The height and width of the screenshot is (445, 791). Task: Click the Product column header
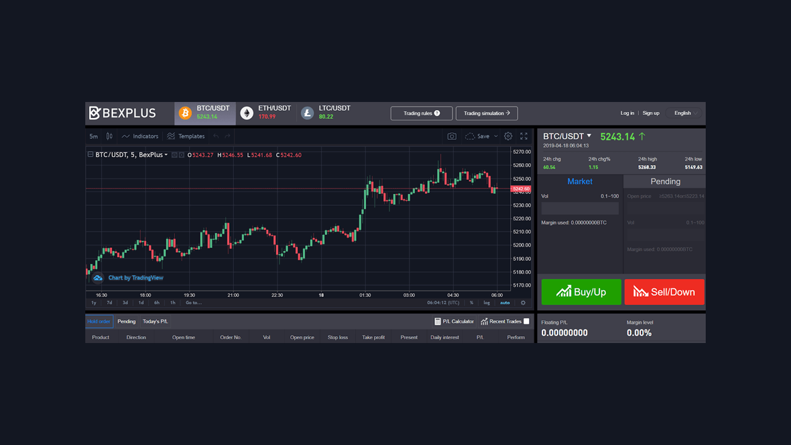[101, 337]
